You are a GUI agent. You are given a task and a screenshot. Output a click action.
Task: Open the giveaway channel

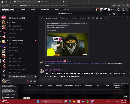coord(23,51)
